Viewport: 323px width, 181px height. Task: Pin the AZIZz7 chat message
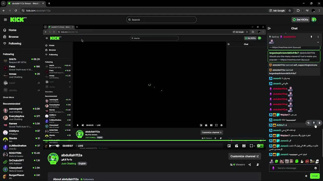coord(314,123)
